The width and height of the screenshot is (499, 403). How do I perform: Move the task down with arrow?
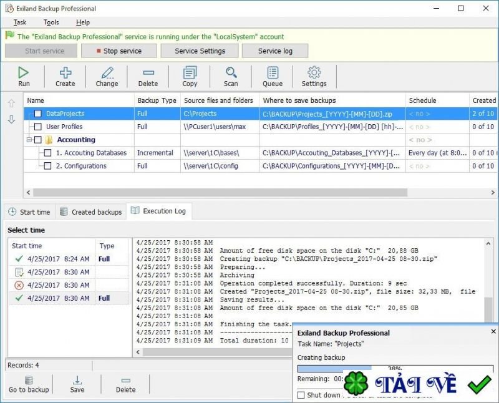[11, 119]
